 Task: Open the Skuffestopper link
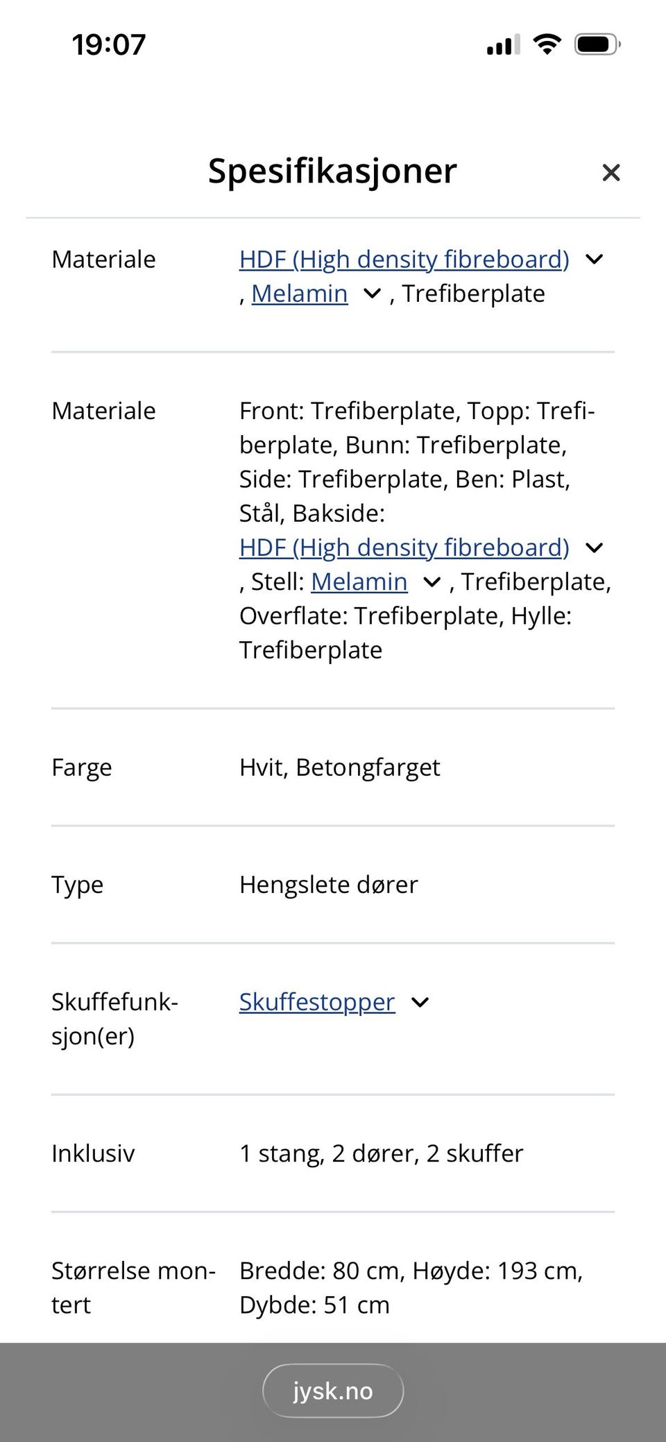316,1002
